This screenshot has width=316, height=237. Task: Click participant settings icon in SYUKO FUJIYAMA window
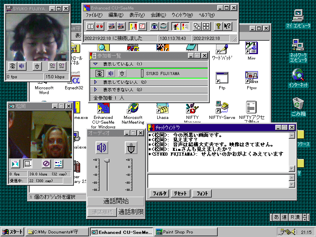click(53, 66)
